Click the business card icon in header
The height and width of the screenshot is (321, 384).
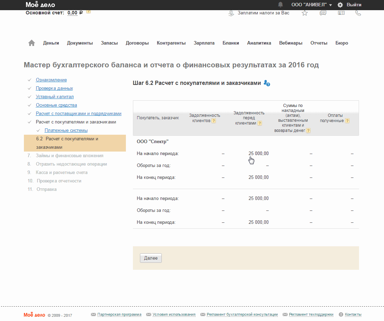coord(341,13)
